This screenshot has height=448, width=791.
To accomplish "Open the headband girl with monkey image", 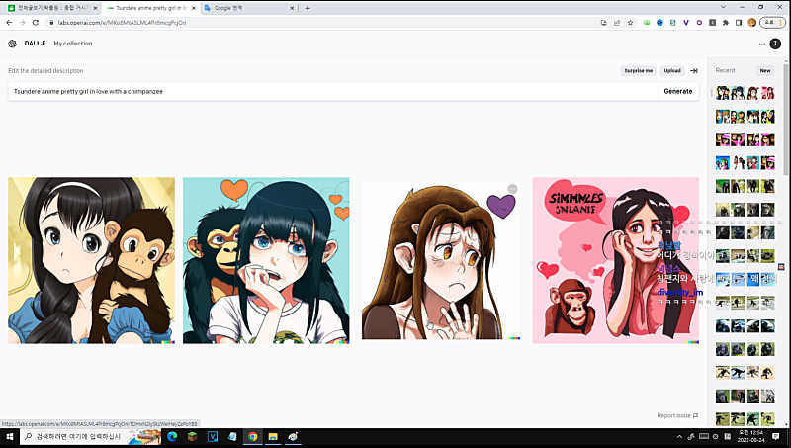I will (x=91, y=260).
